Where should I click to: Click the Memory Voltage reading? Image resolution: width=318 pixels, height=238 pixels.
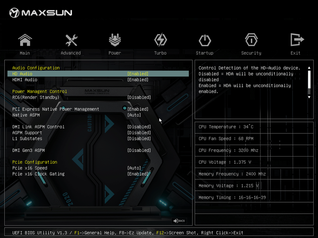pyautogui.click(x=228, y=186)
